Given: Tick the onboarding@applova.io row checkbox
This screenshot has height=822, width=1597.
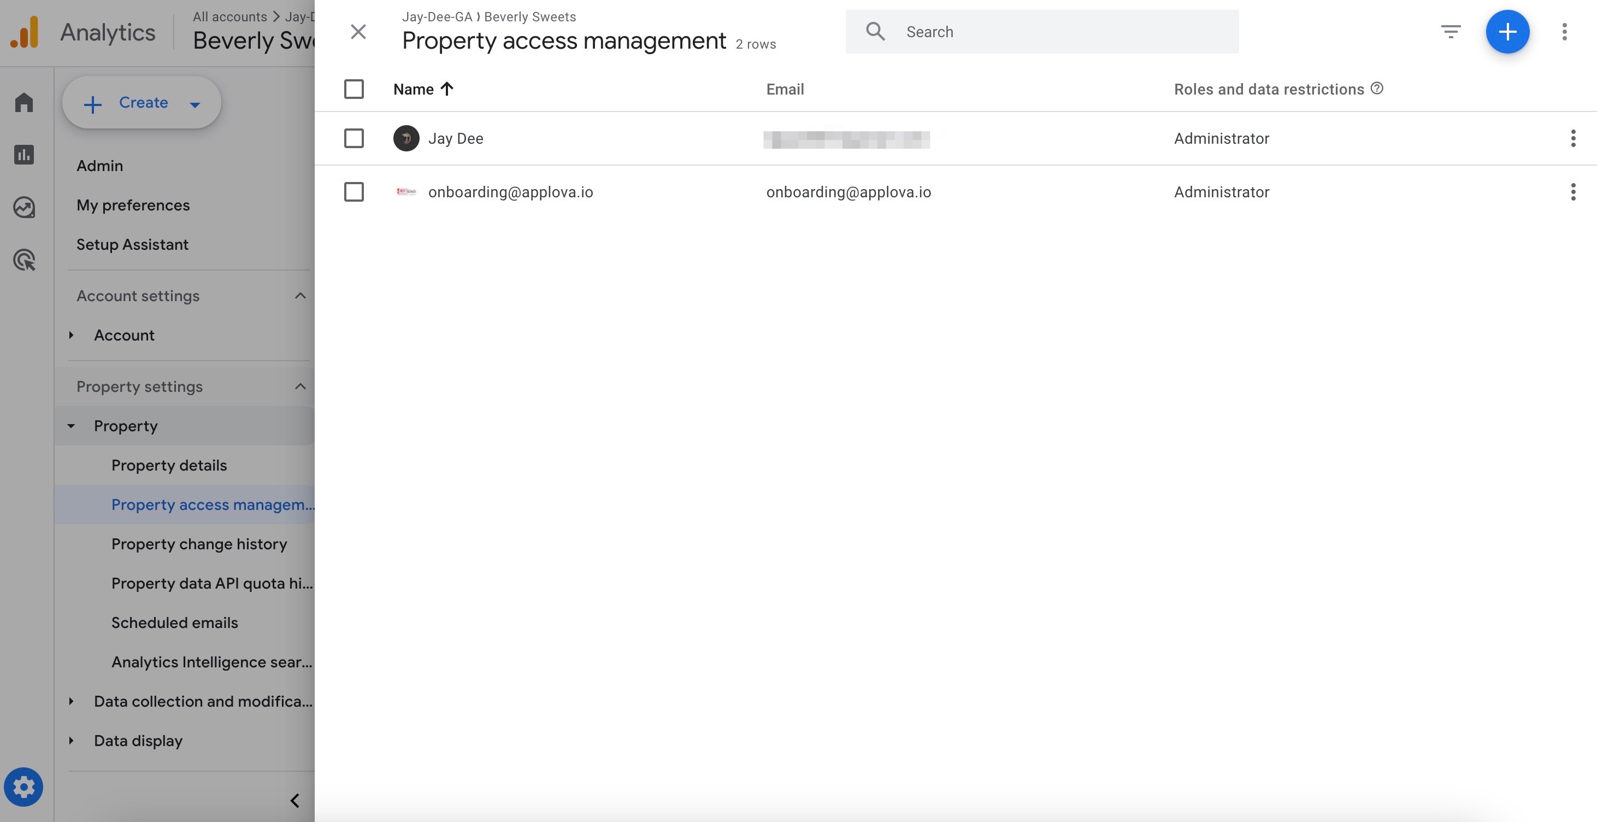Looking at the screenshot, I should [x=354, y=192].
